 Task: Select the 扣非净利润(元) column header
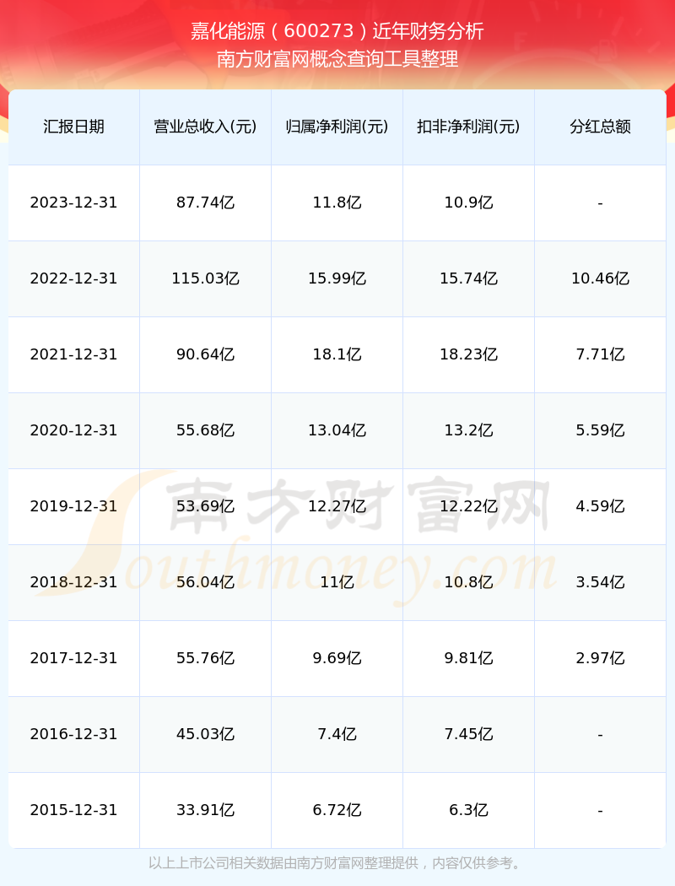(x=469, y=127)
